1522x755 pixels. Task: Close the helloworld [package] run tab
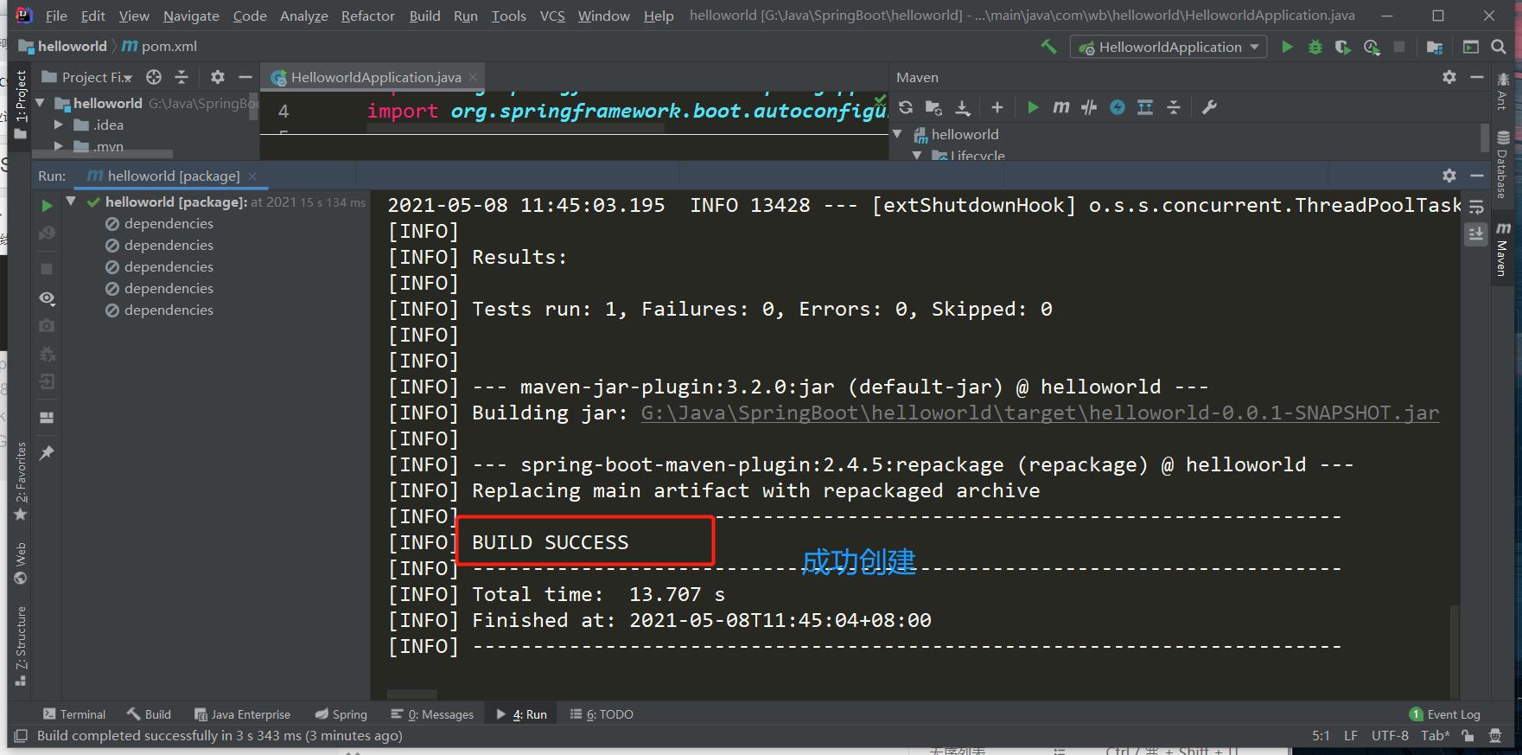[x=252, y=176]
